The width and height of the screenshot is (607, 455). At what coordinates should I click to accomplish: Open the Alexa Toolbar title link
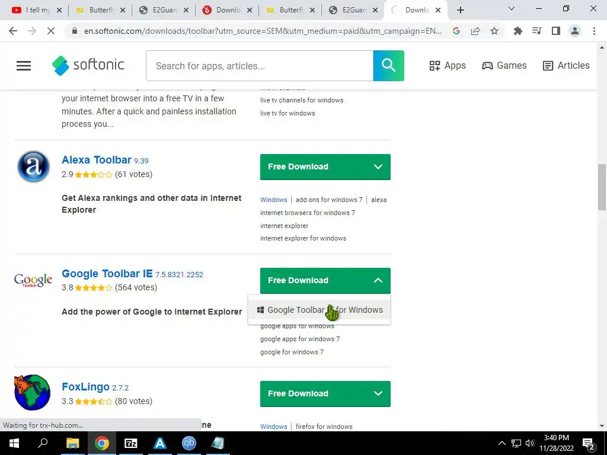(x=97, y=160)
